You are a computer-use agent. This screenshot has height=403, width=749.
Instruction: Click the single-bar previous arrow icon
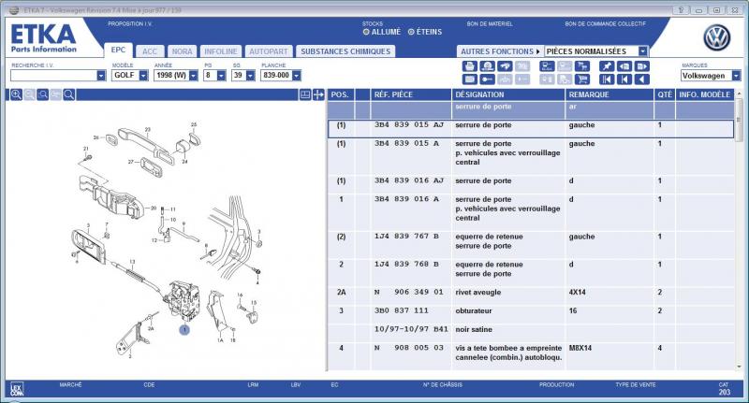624,79
